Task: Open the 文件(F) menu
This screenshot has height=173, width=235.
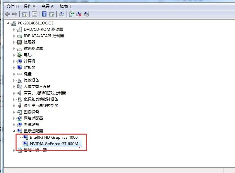Action: (x=13, y=6)
